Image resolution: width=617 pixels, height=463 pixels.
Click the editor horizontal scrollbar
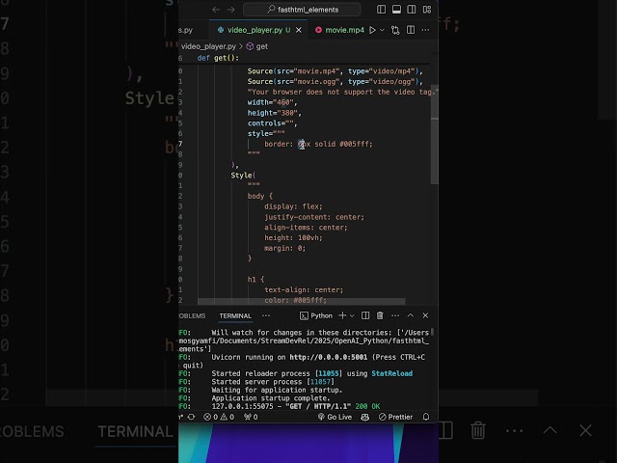pos(301,301)
